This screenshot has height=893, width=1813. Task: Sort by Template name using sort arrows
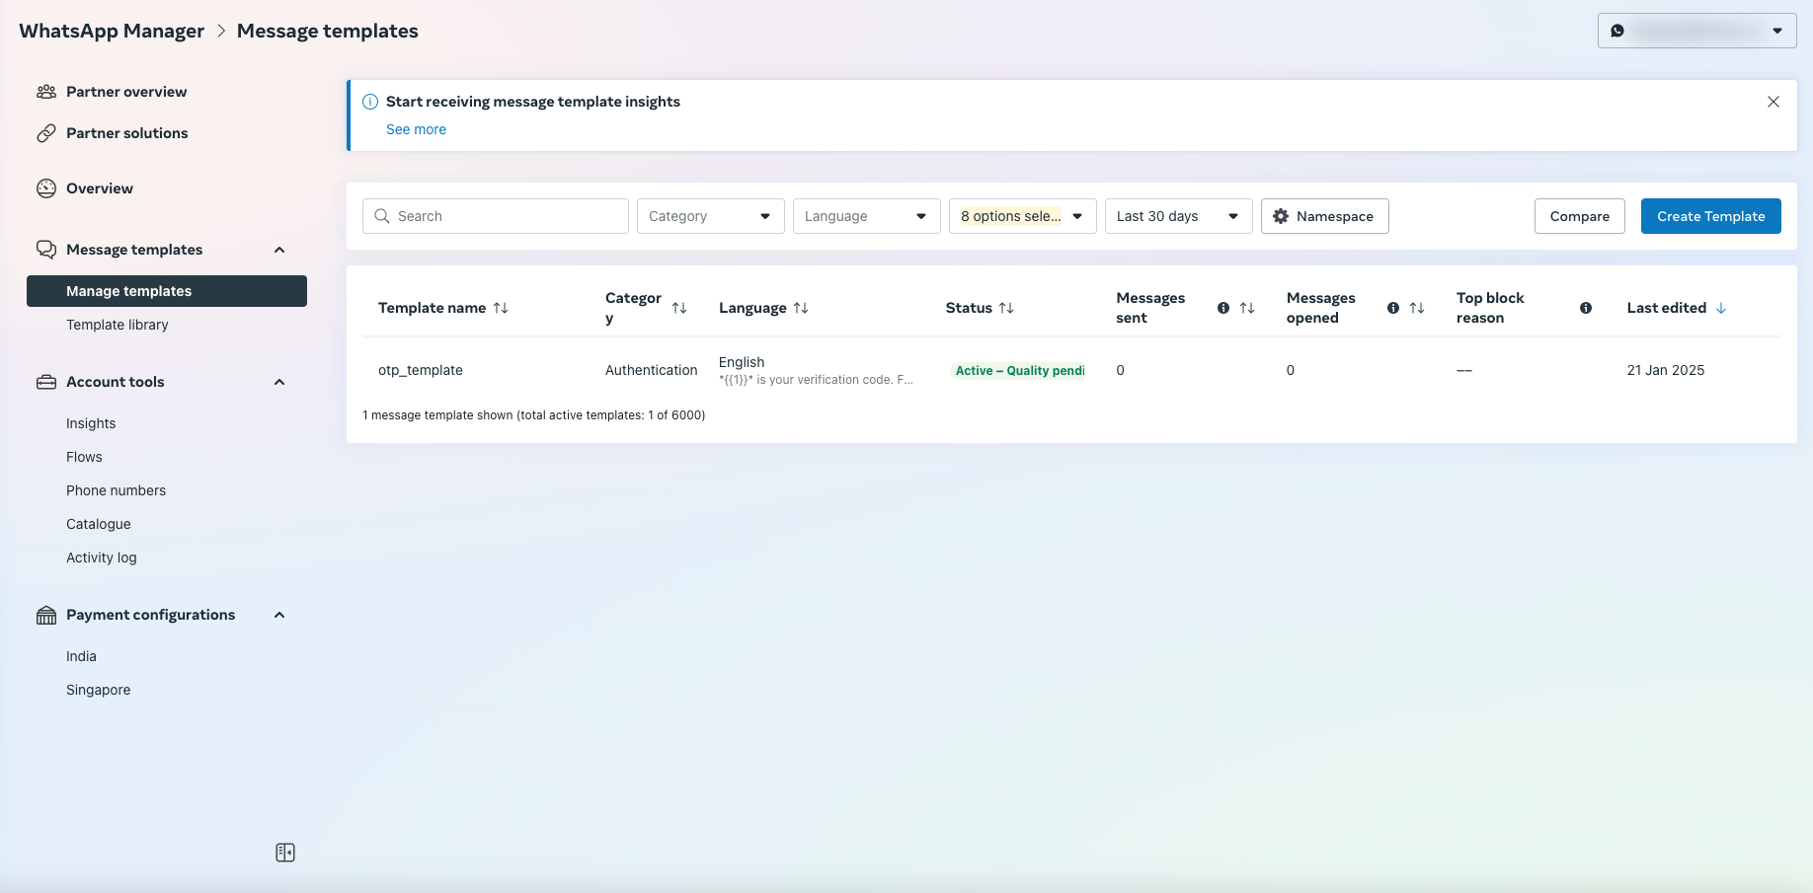[501, 308]
